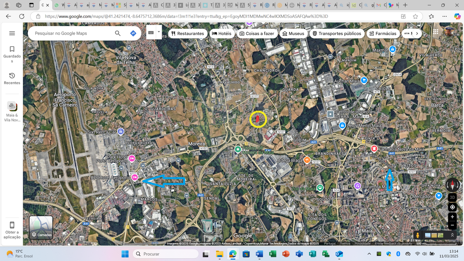
Task: Select the Auchan Maia shopping pin
Action: tap(364, 81)
